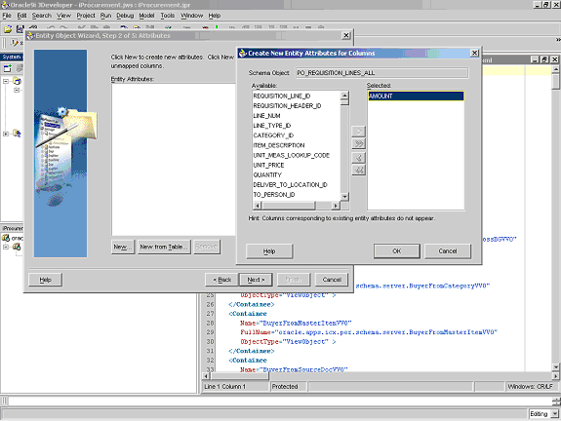Screen dimensions: 561x421
Task: Open the Debug menu
Action: [x=125, y=16]
